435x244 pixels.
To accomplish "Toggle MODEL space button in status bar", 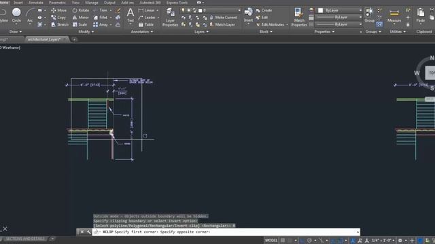I will (x=271, y=241).
